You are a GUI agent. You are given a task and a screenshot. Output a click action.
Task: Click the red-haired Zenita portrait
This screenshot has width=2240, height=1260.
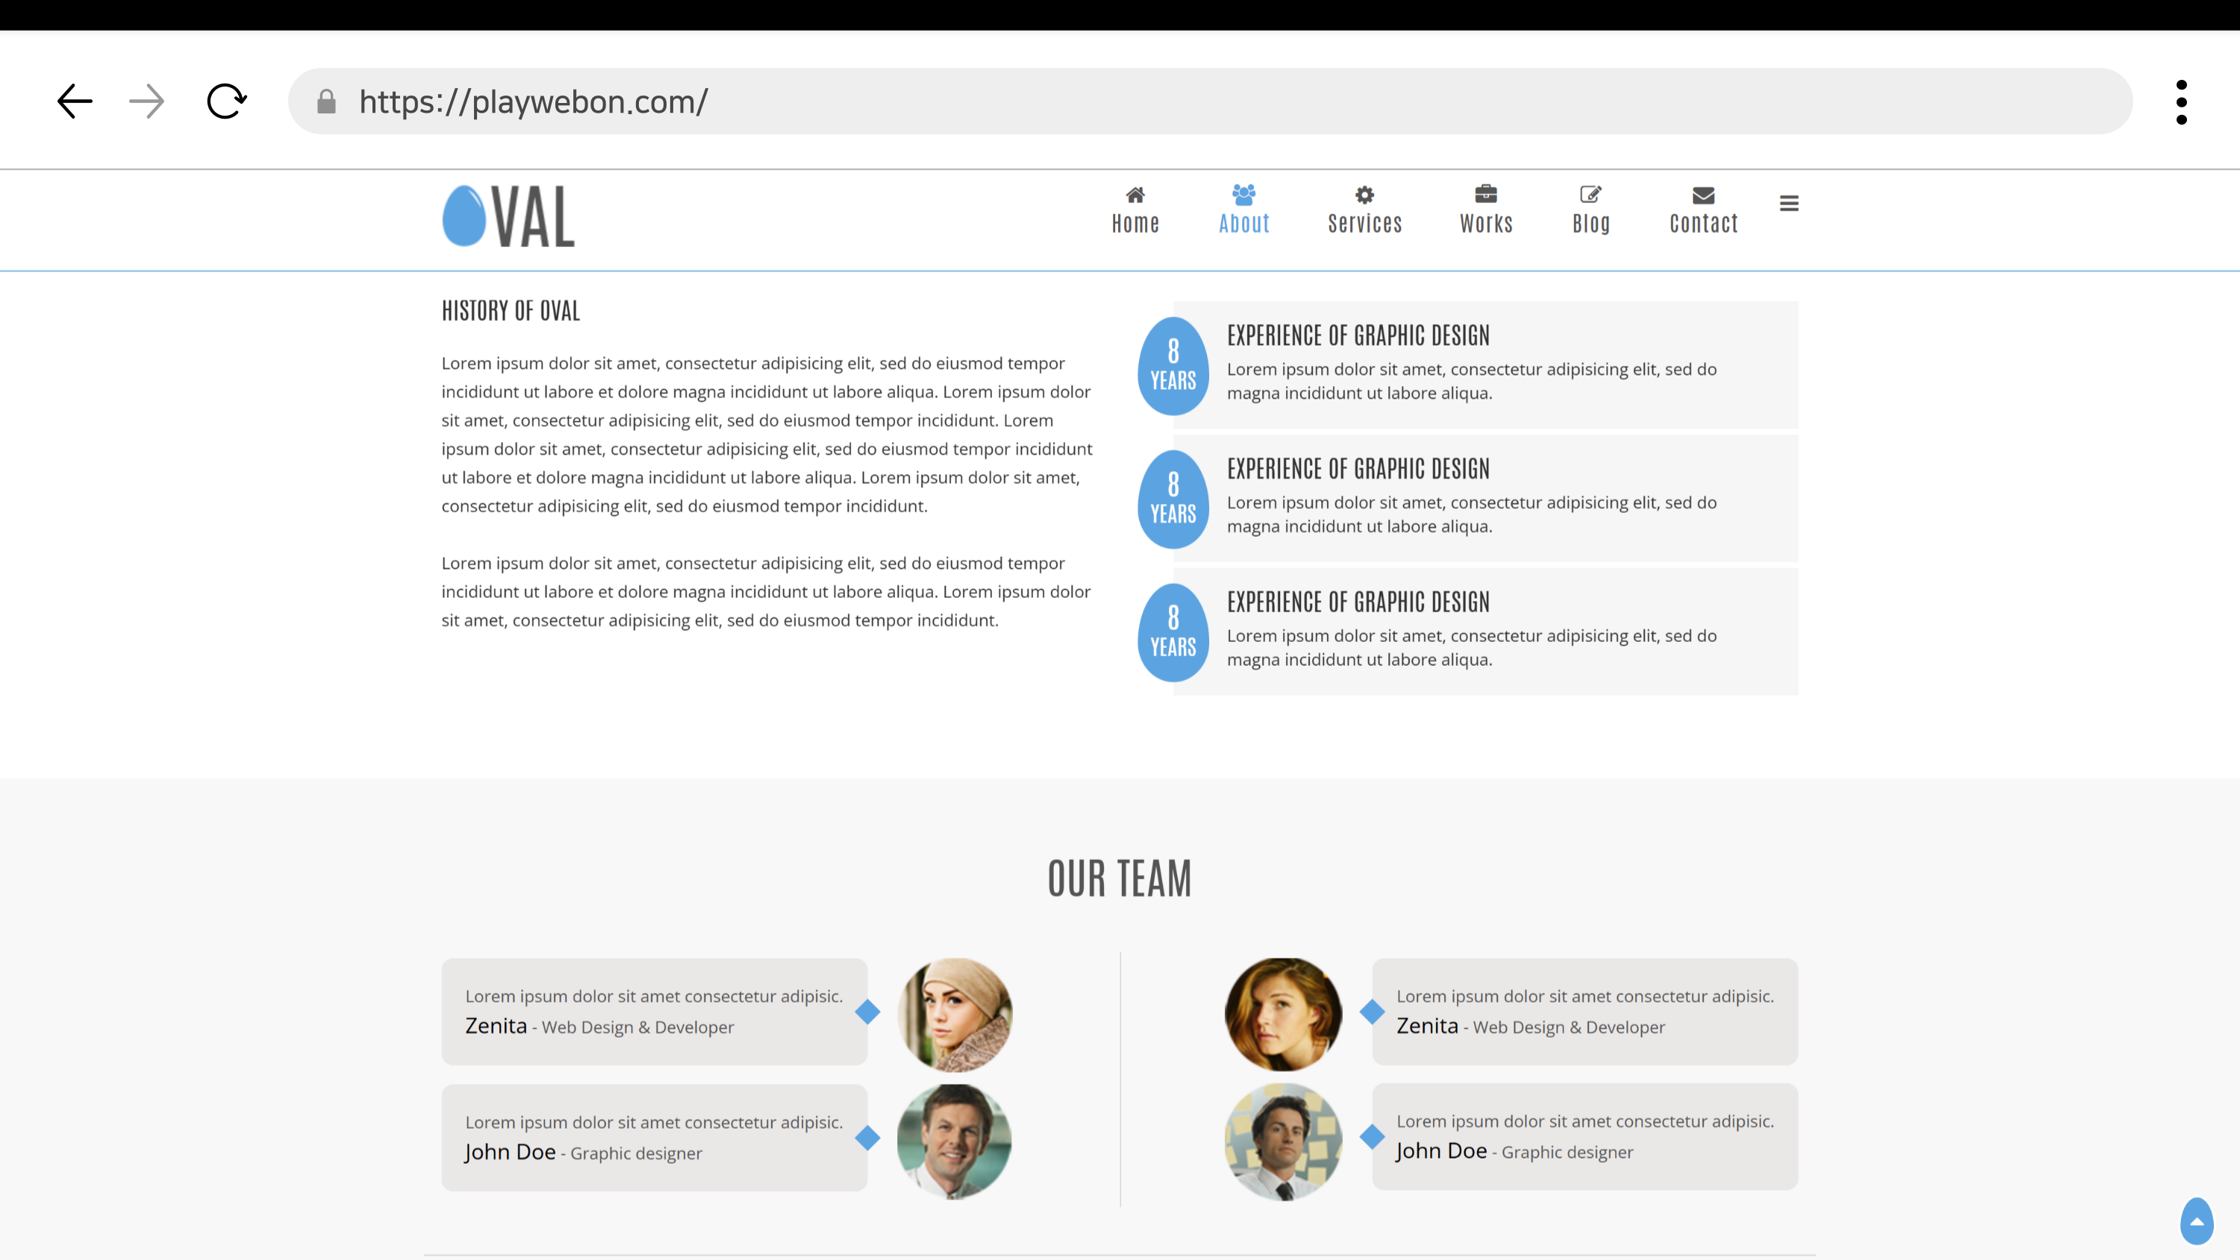click(1282, 1014)
